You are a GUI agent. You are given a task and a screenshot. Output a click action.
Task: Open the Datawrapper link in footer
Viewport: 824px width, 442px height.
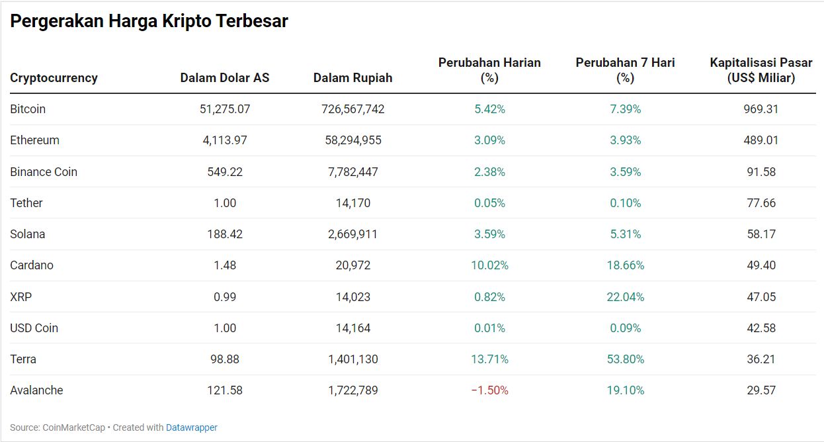click(x=191, y=427)
